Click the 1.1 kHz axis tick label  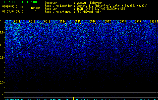point(2,32)
